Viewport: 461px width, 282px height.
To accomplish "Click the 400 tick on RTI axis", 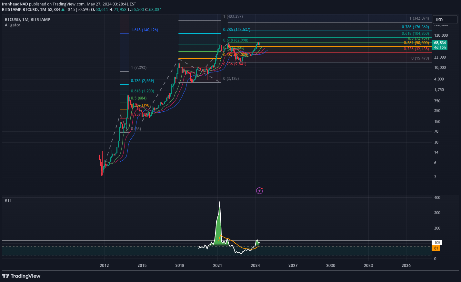I will [x=437, y=197].
